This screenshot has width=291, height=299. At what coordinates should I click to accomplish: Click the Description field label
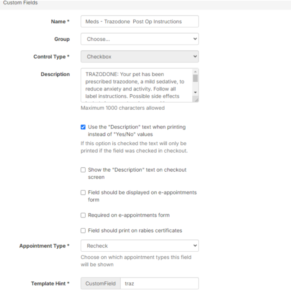click(x=55, y=74)
